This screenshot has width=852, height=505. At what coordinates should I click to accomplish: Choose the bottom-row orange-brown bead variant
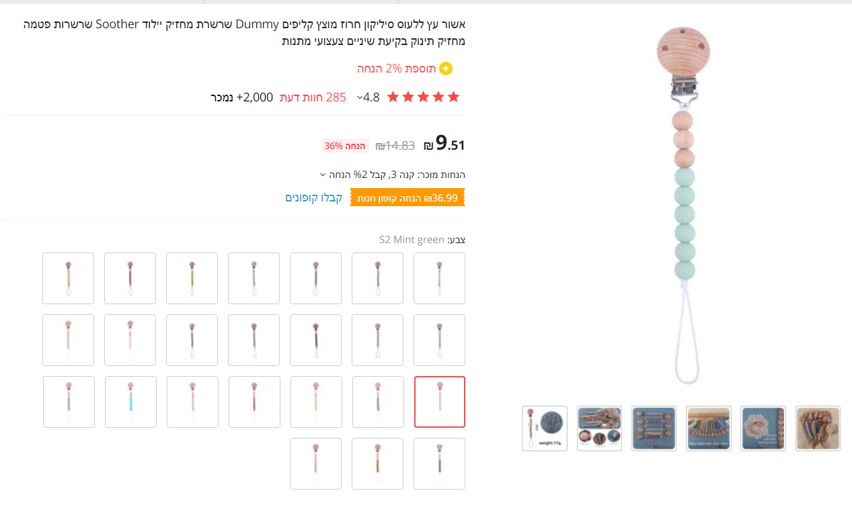[x=378, y=463]
